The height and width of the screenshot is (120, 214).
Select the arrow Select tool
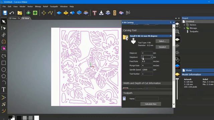pos(4,22)
